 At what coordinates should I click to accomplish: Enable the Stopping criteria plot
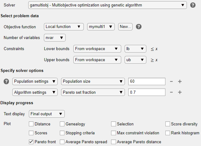[62, 133]
